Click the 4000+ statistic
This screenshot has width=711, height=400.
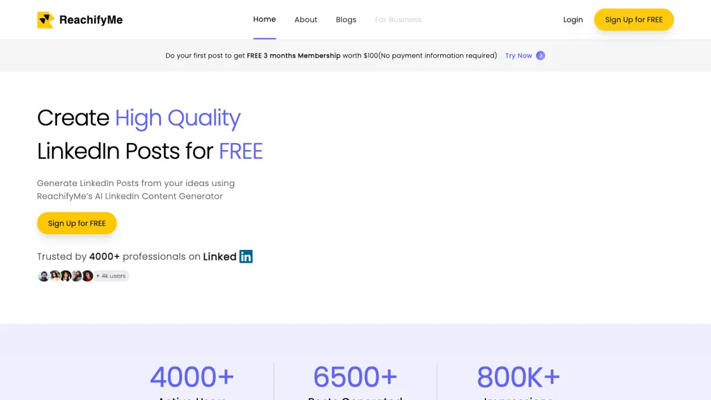(x=192, y=377)
